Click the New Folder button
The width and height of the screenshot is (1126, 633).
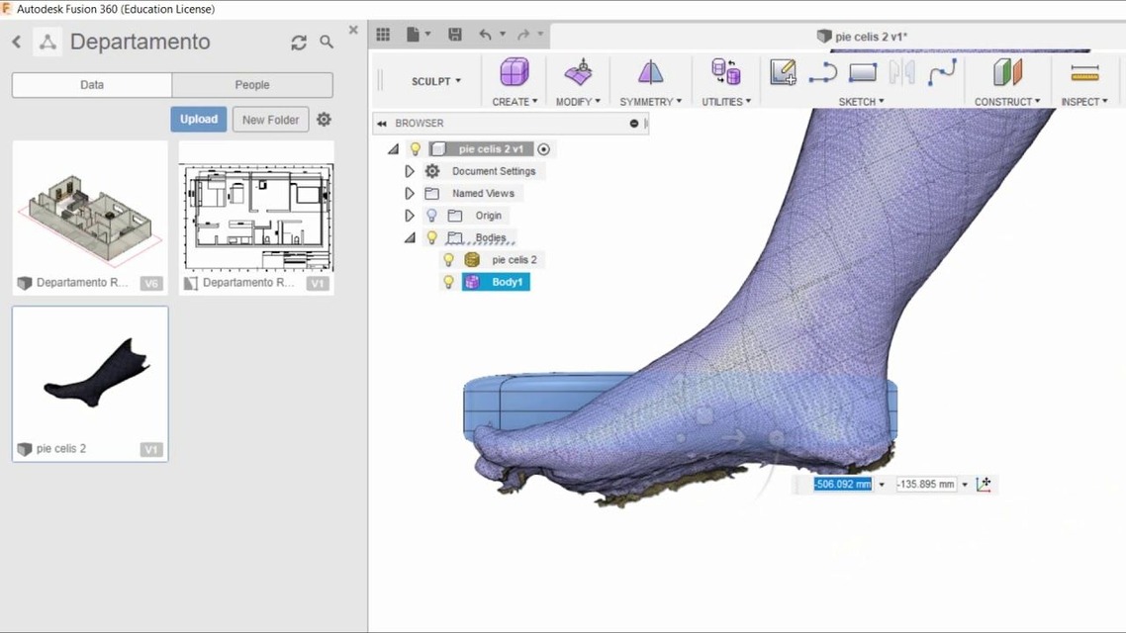271,120
